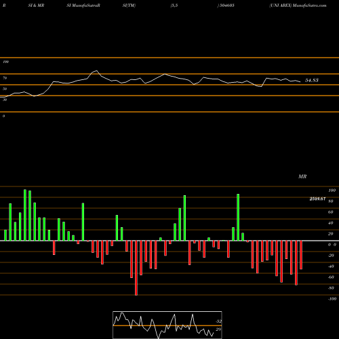
Task: Click the -60 label on MR axis
Action: point(331,277)
